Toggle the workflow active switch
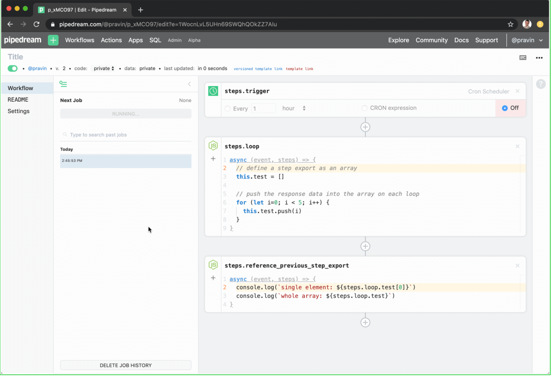Screen dimensions: 551x377 tap(13, 68)
